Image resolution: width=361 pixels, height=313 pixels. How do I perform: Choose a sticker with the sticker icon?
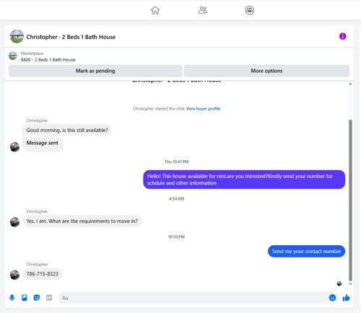(37, 298)
